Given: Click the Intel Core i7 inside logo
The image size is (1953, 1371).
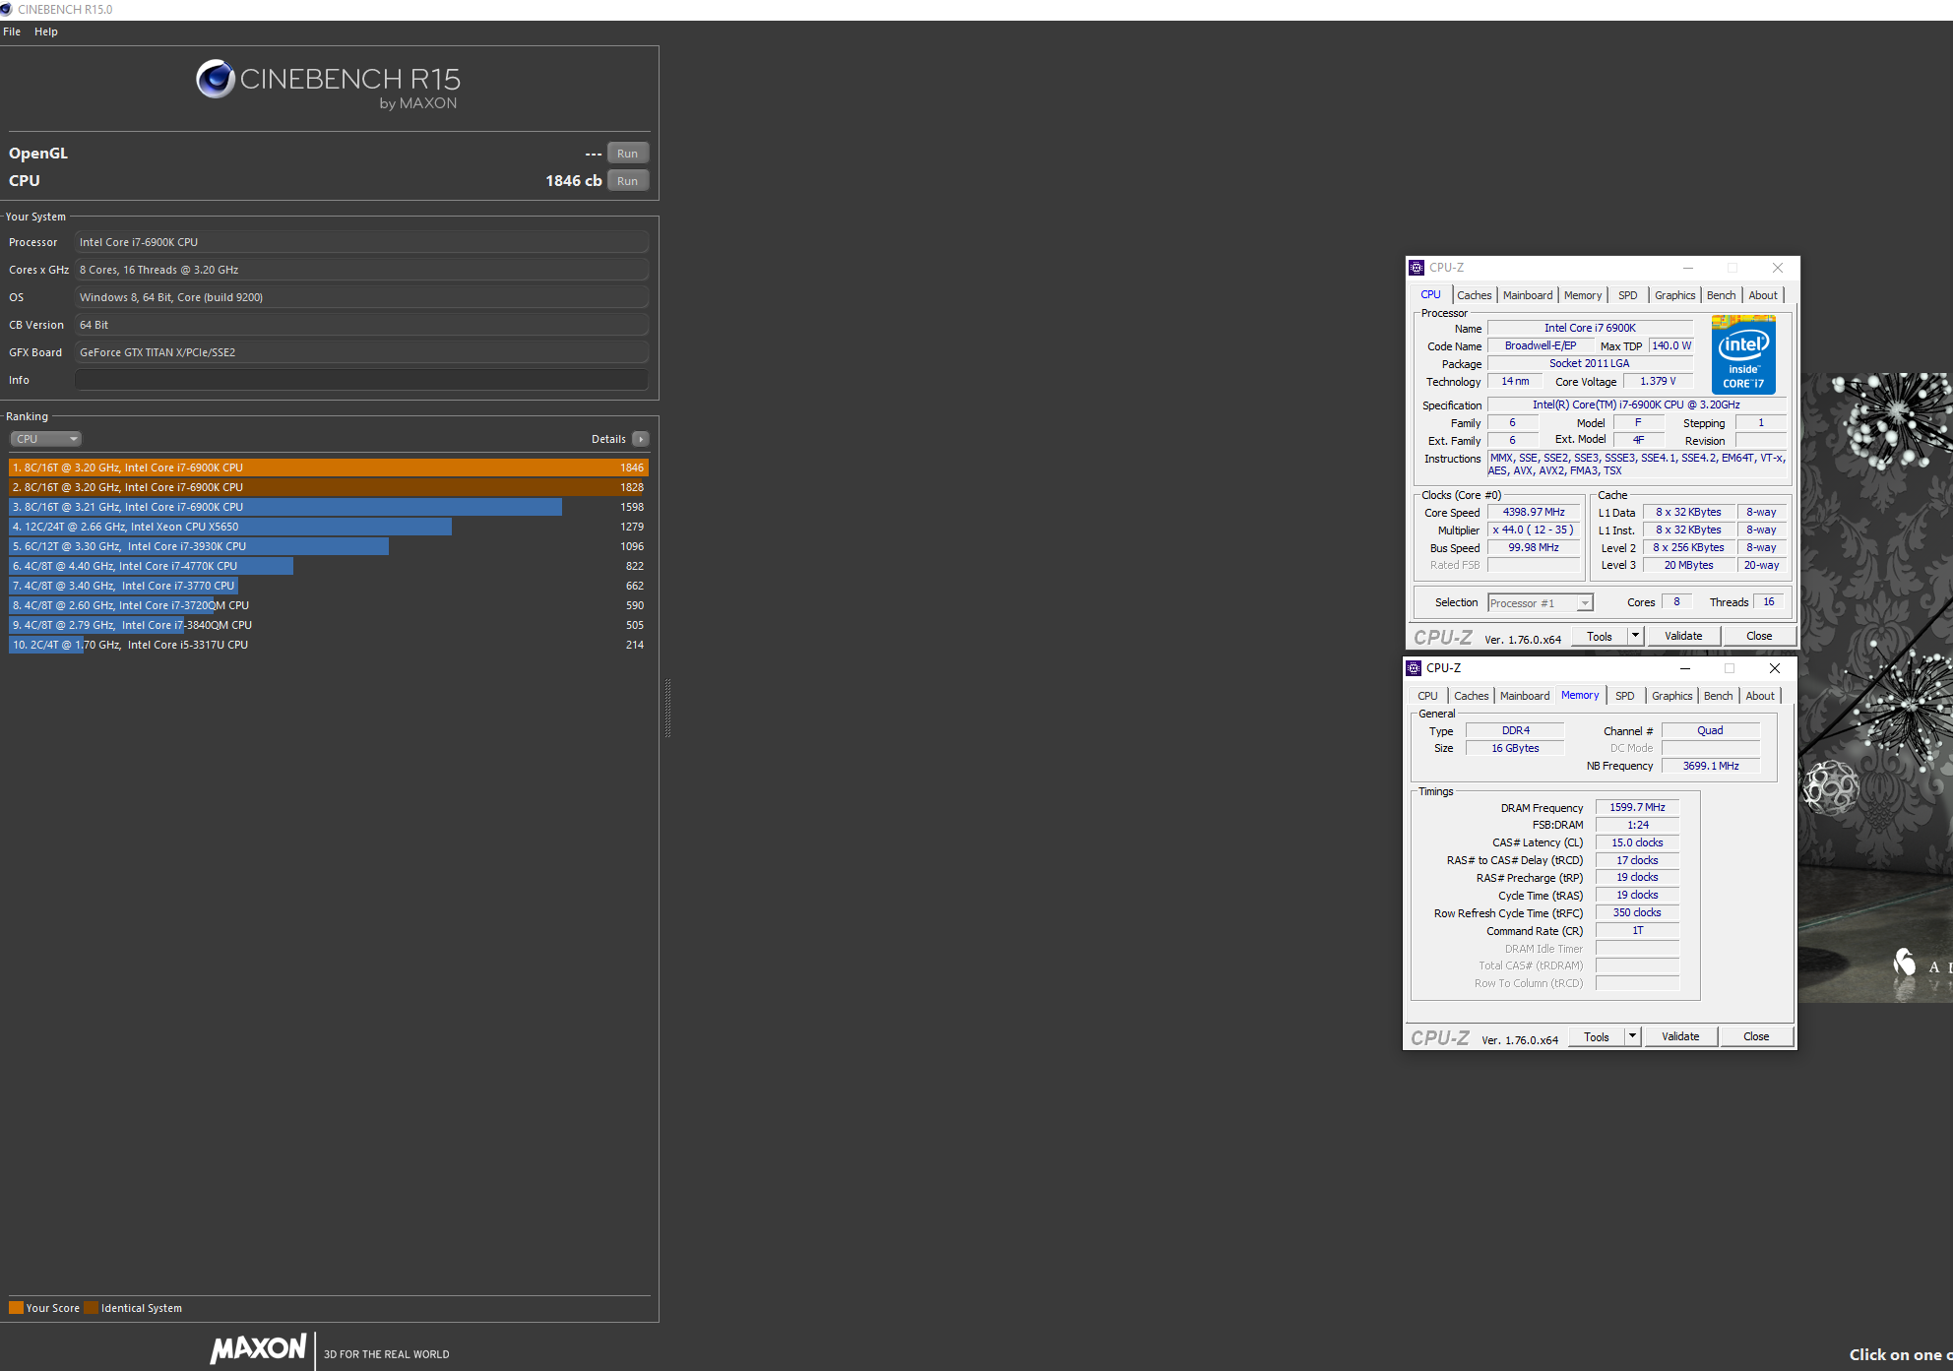Looking at the screenshot, I should 1743,354.
